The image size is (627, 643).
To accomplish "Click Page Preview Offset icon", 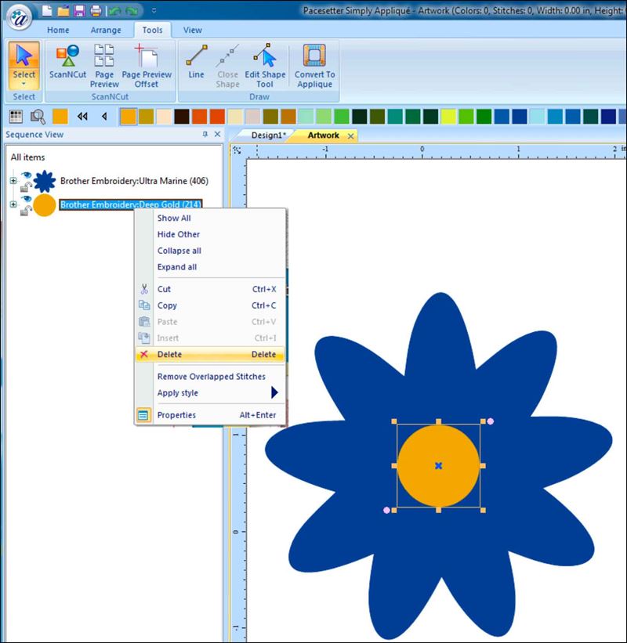I will click(146, 63).
